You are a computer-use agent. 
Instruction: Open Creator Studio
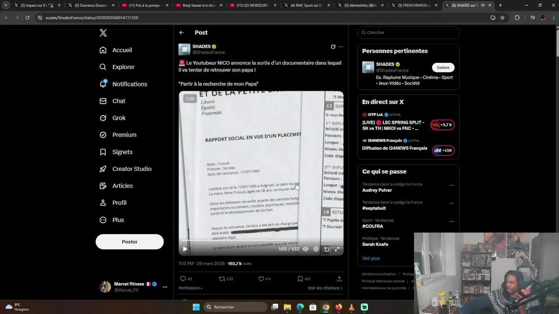coord(125,169)
